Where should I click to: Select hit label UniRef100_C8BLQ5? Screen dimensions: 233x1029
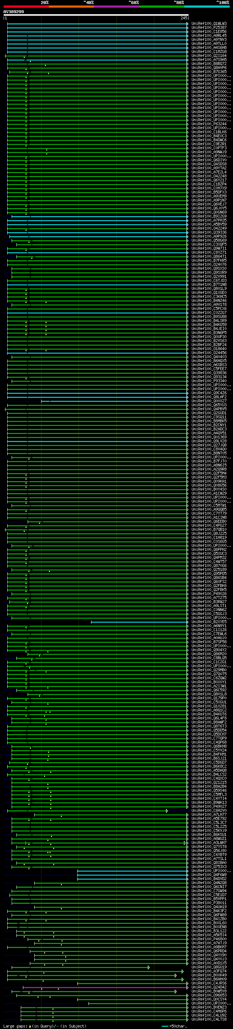pos(209,658)
